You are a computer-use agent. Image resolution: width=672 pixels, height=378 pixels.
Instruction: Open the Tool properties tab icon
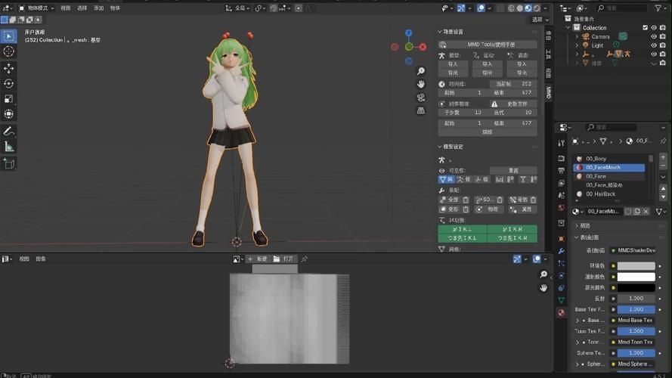point(562,143)
